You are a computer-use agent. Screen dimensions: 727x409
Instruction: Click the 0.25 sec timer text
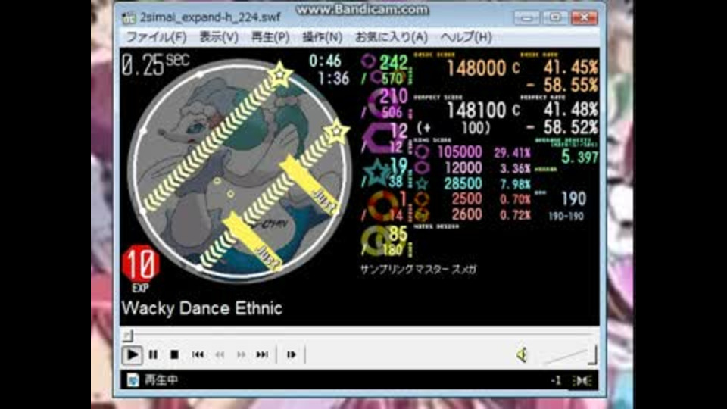click(155, 64)
